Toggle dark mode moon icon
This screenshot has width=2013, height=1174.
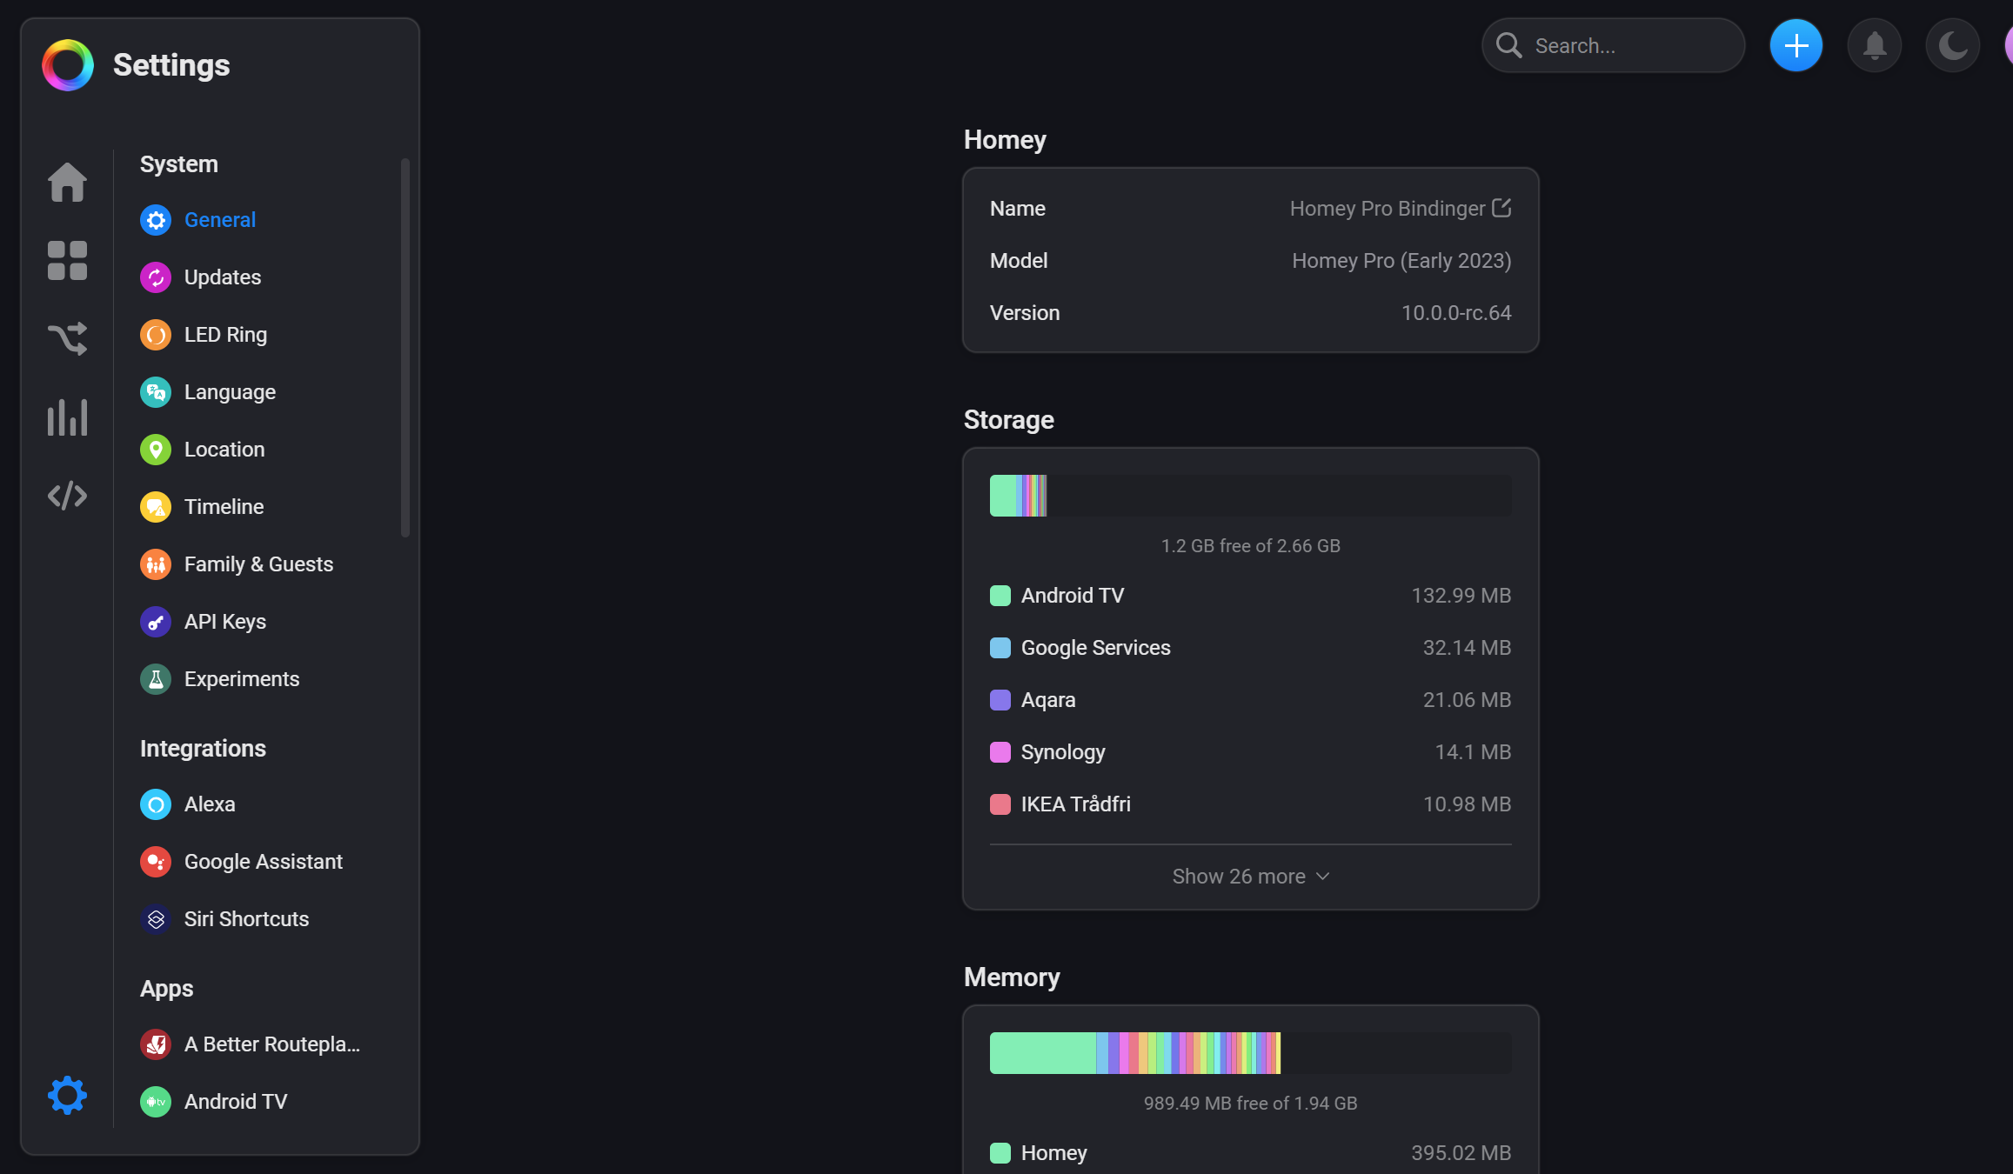(x=1952, y=45)
